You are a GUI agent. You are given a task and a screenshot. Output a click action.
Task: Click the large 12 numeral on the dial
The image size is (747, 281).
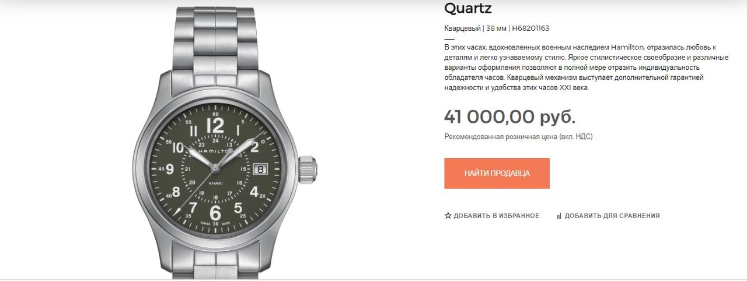[x=215, y=126]
